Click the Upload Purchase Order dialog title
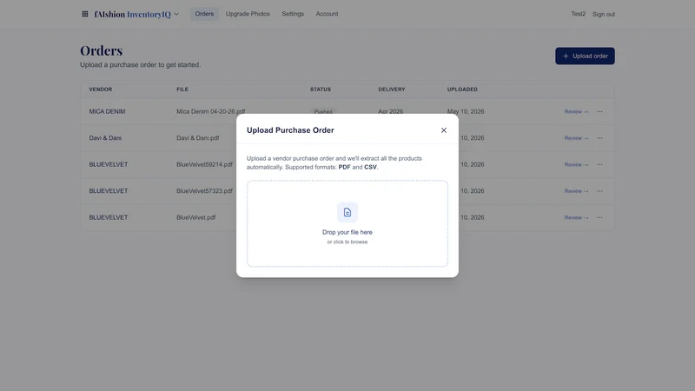 [290, 129]
